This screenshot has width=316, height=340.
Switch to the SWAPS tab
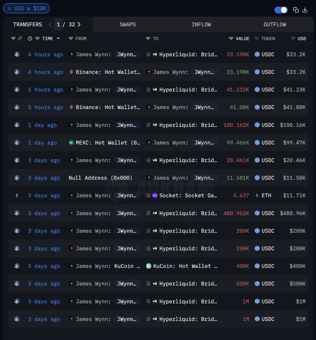128,24
